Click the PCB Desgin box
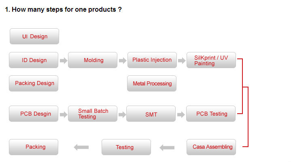Screen dimensions: 291x162 (34, 114)
